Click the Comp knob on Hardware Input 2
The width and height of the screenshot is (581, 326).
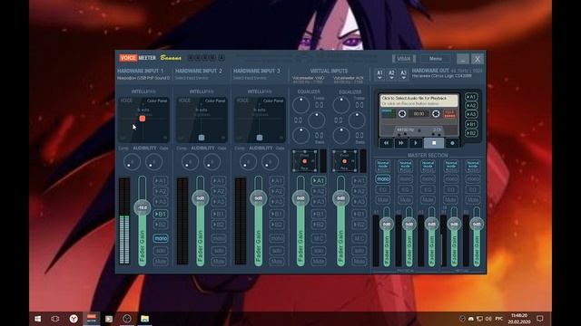pyautogui.click(x=190, y=162)
